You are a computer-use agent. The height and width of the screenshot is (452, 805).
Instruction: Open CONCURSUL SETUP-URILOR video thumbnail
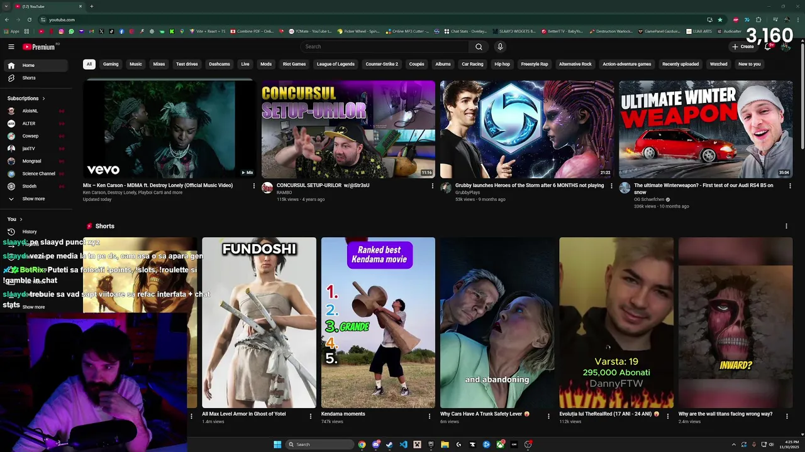click(348, 129)
